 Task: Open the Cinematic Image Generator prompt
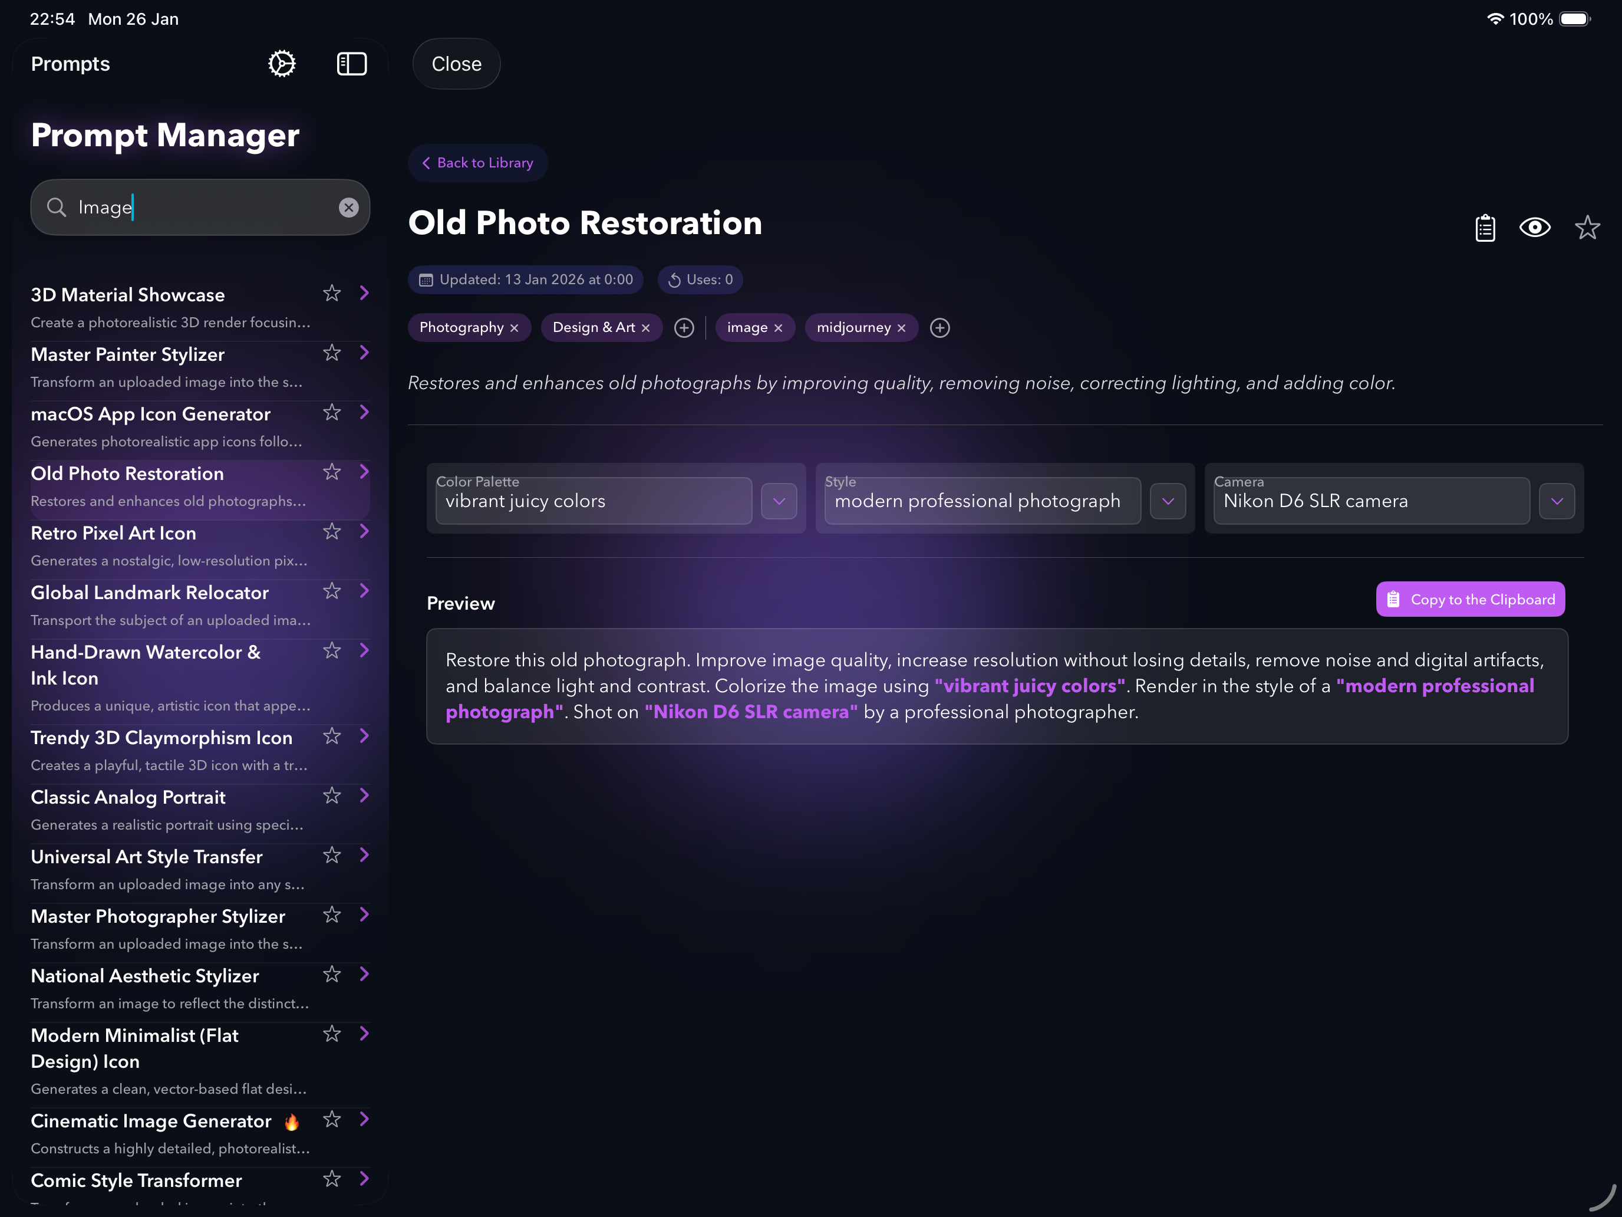(x=150, y=1121)
